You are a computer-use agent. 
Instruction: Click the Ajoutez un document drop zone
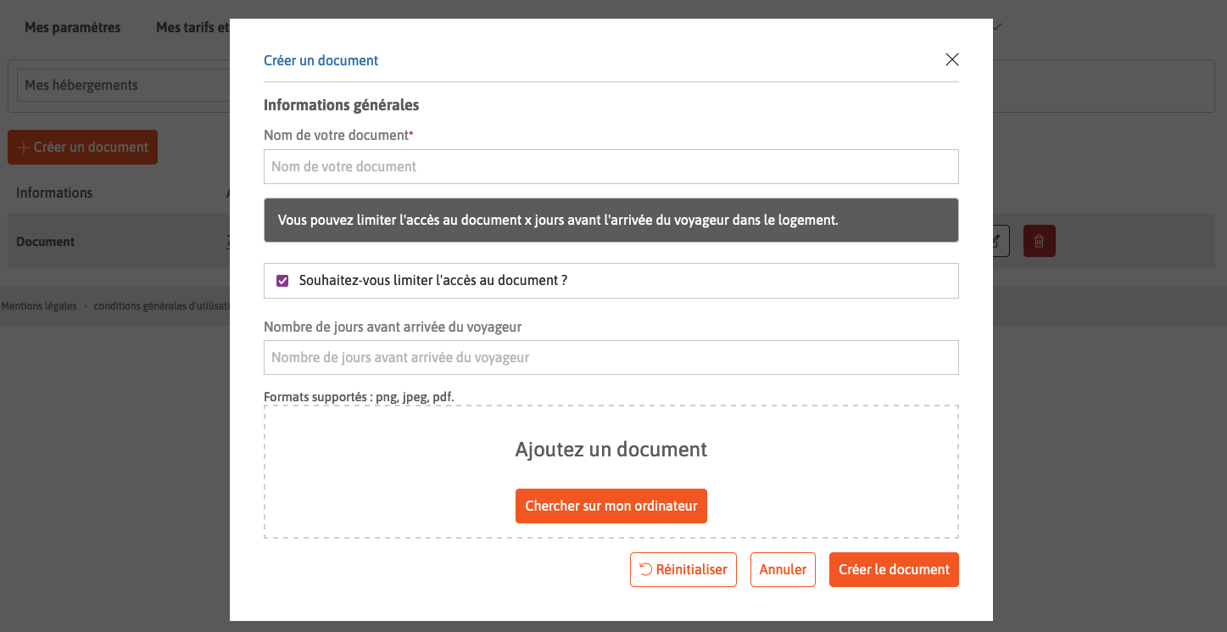point(611,472)
